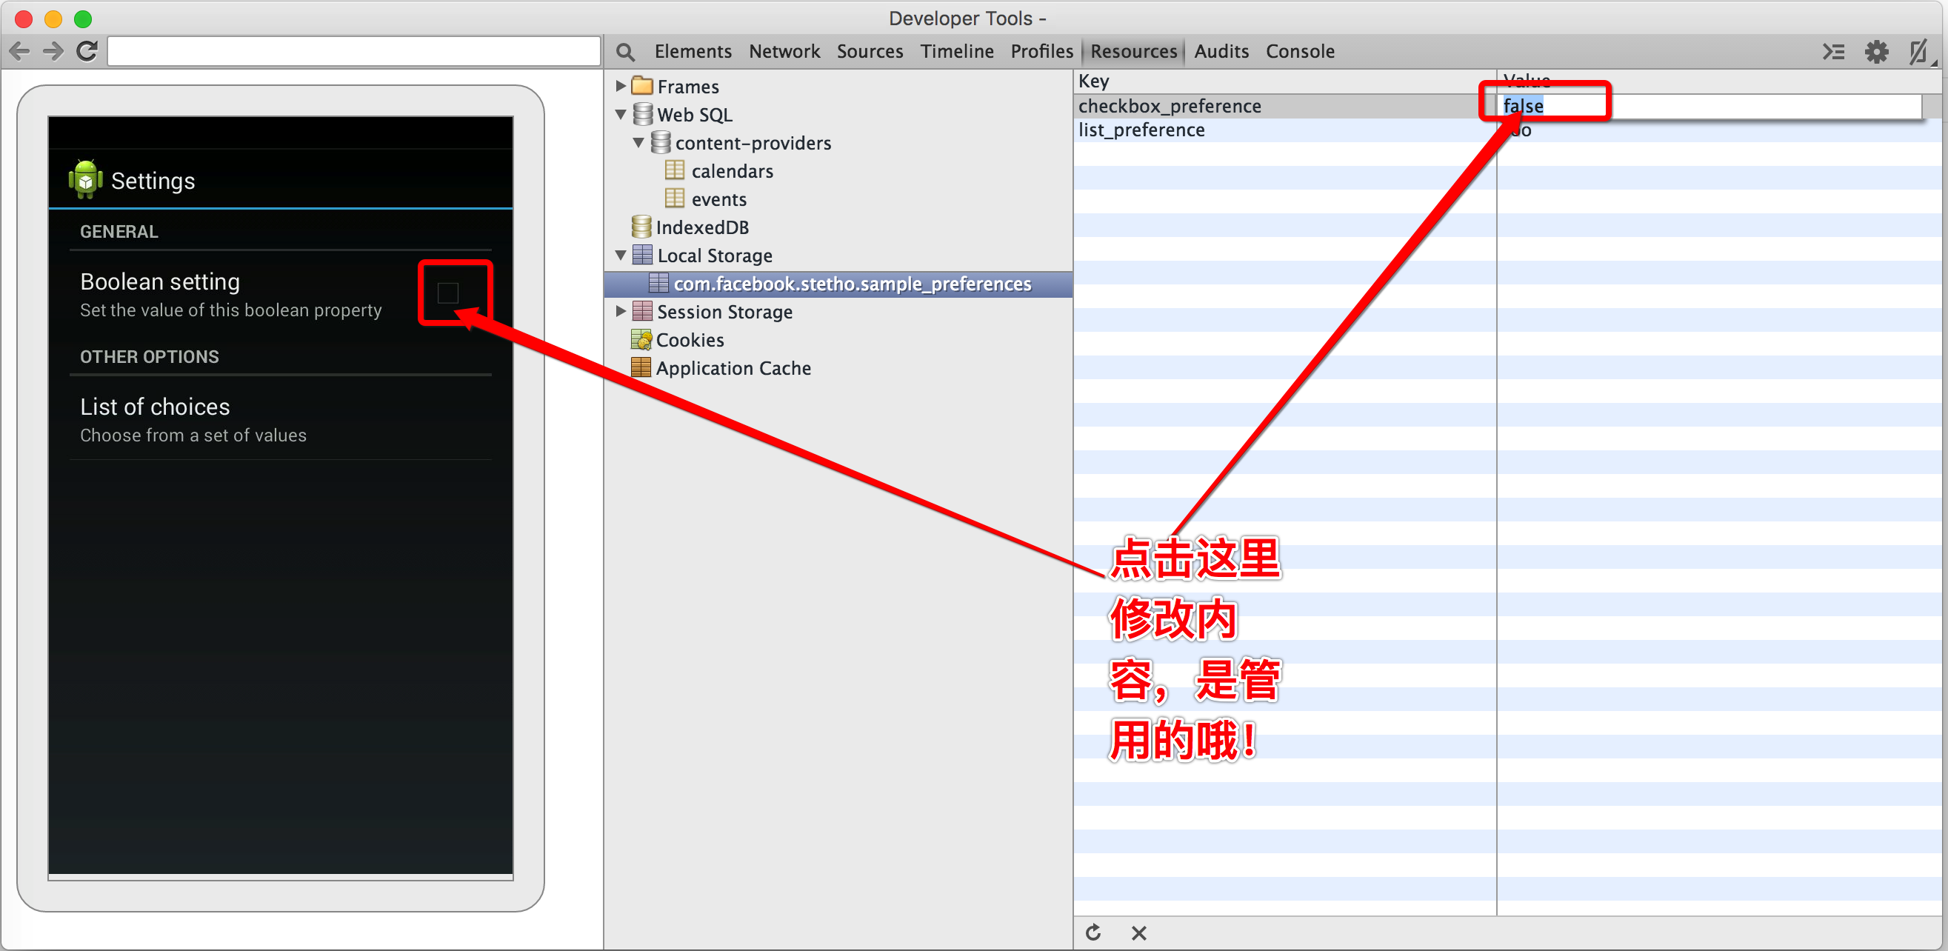The image size is (1948, 951).
Task: Switch to the Network tab
Action: point(784,51)
